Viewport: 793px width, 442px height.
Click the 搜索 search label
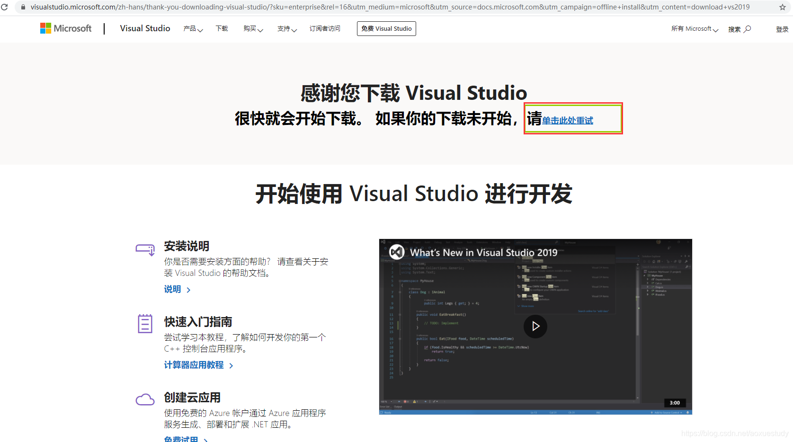click(x=734, y=29)
